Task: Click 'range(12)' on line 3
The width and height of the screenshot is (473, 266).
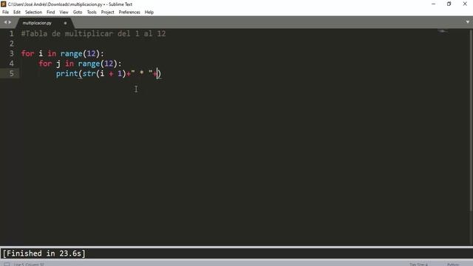Action: coord(80,54)
